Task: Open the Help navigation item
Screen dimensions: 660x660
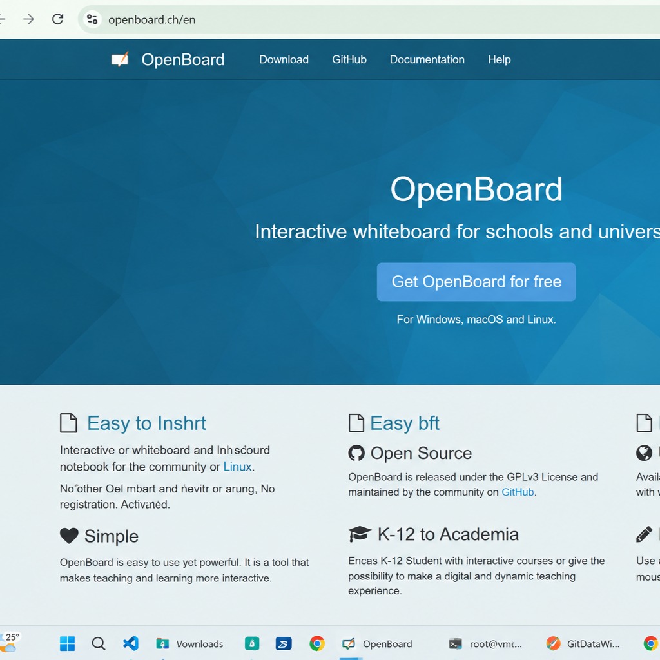Action: [500, 59]
